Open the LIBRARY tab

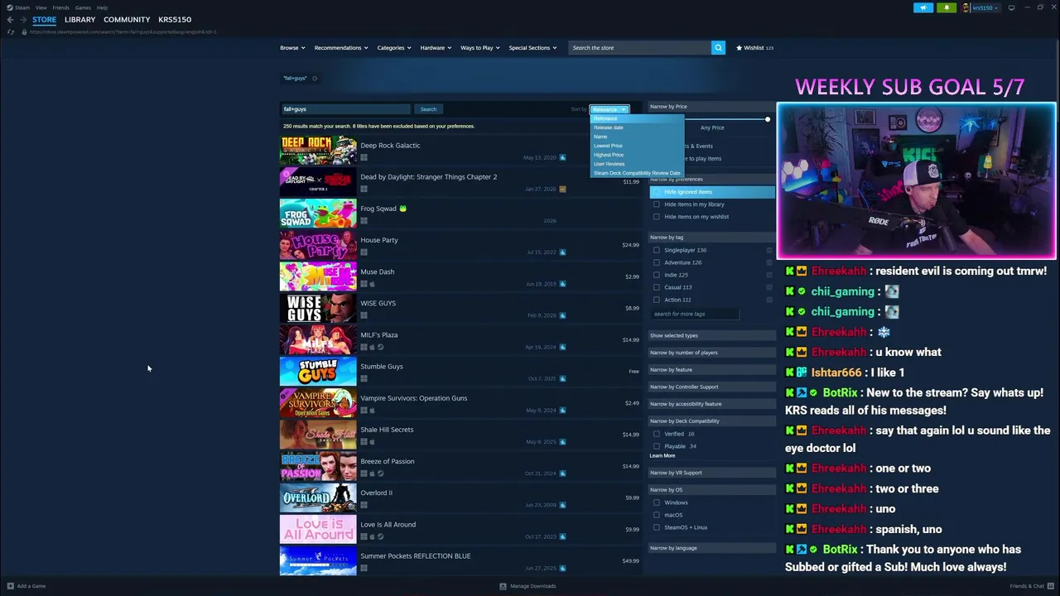[79, 20]
